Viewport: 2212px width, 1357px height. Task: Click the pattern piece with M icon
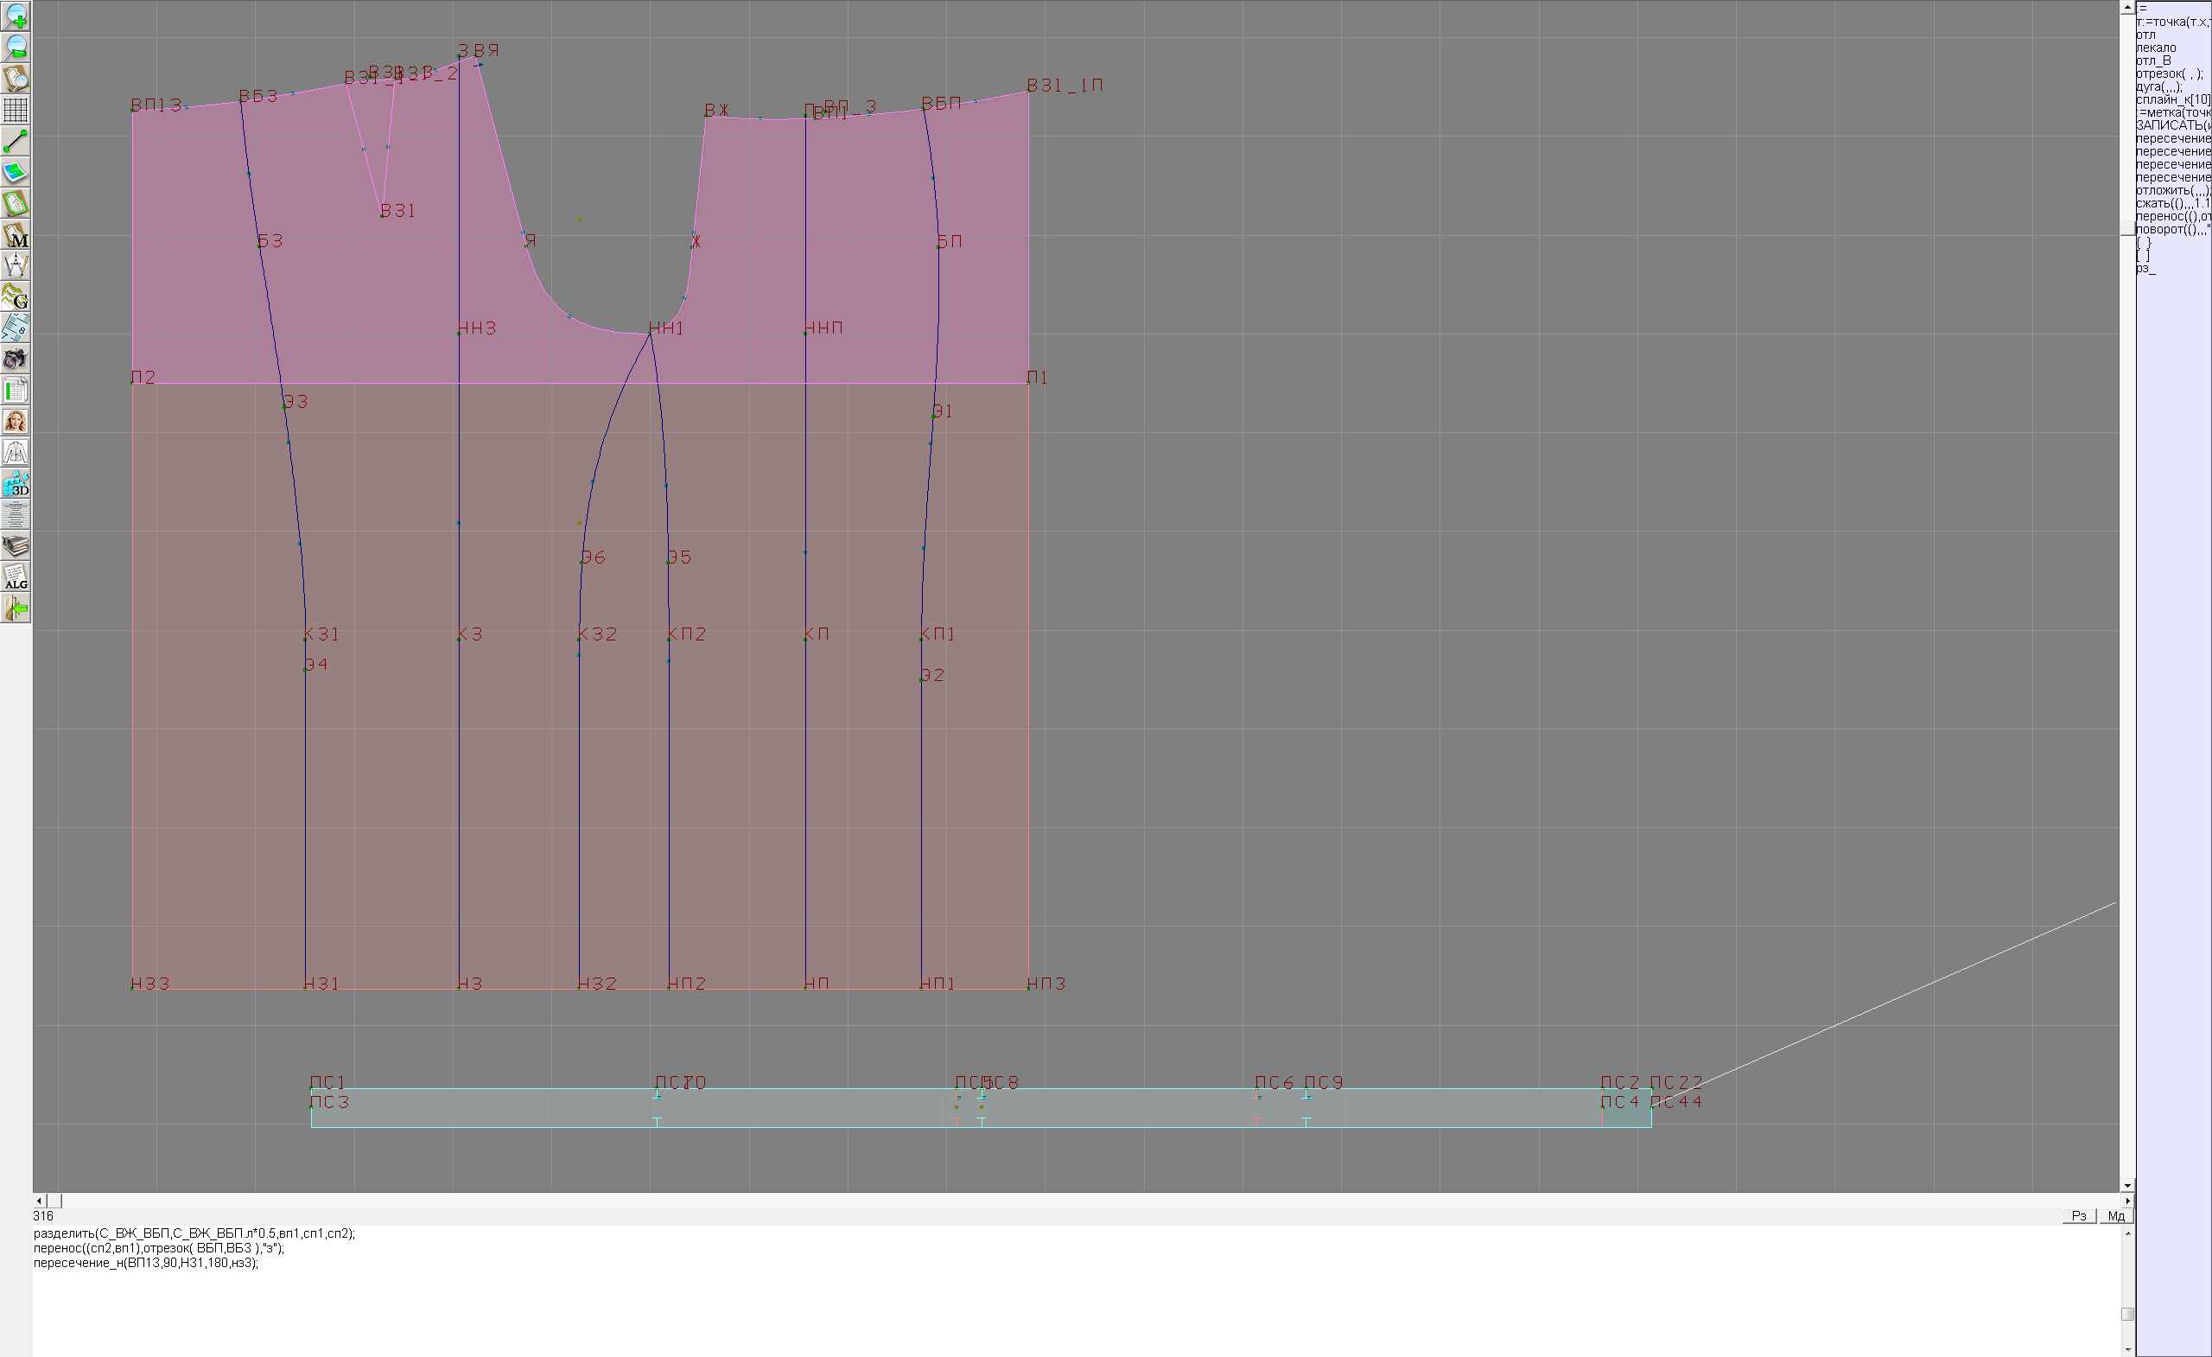(16, 234)
